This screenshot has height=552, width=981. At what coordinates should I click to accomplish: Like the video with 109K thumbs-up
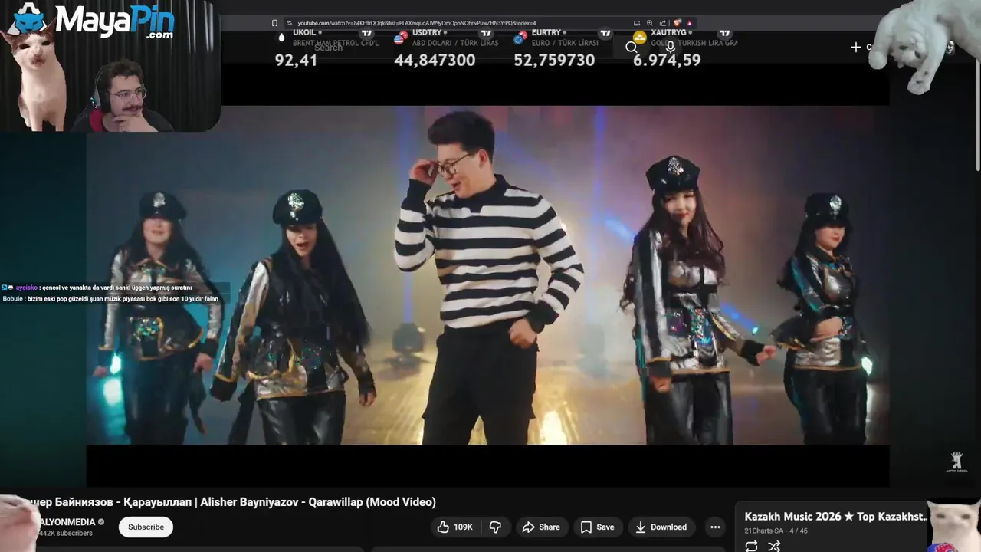455,527
